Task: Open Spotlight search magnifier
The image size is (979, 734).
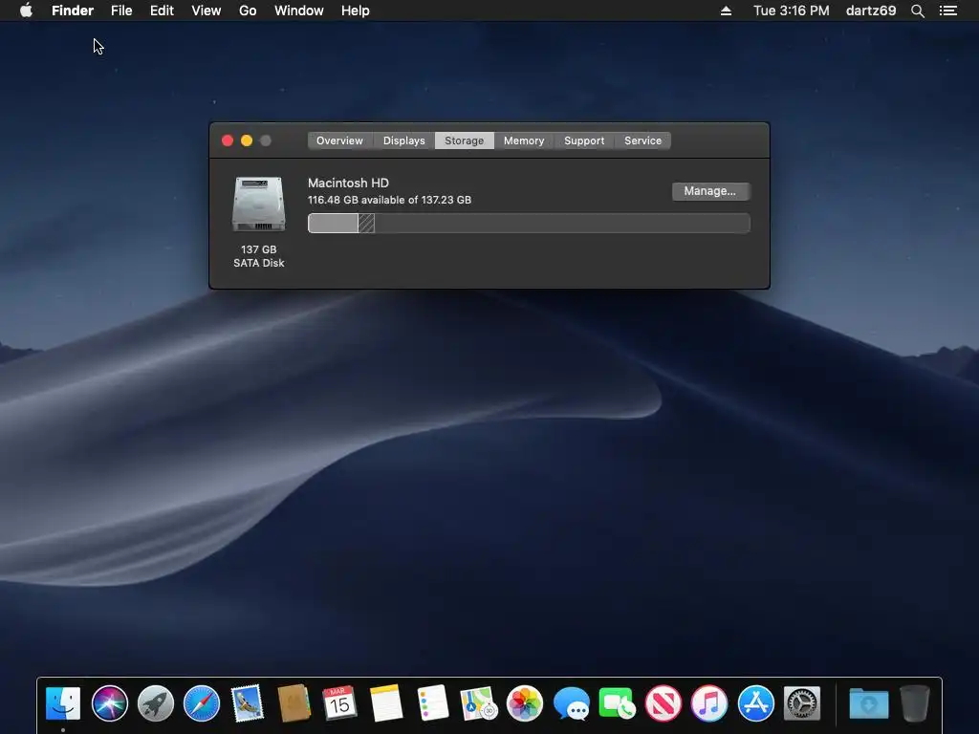Action: 917,11
